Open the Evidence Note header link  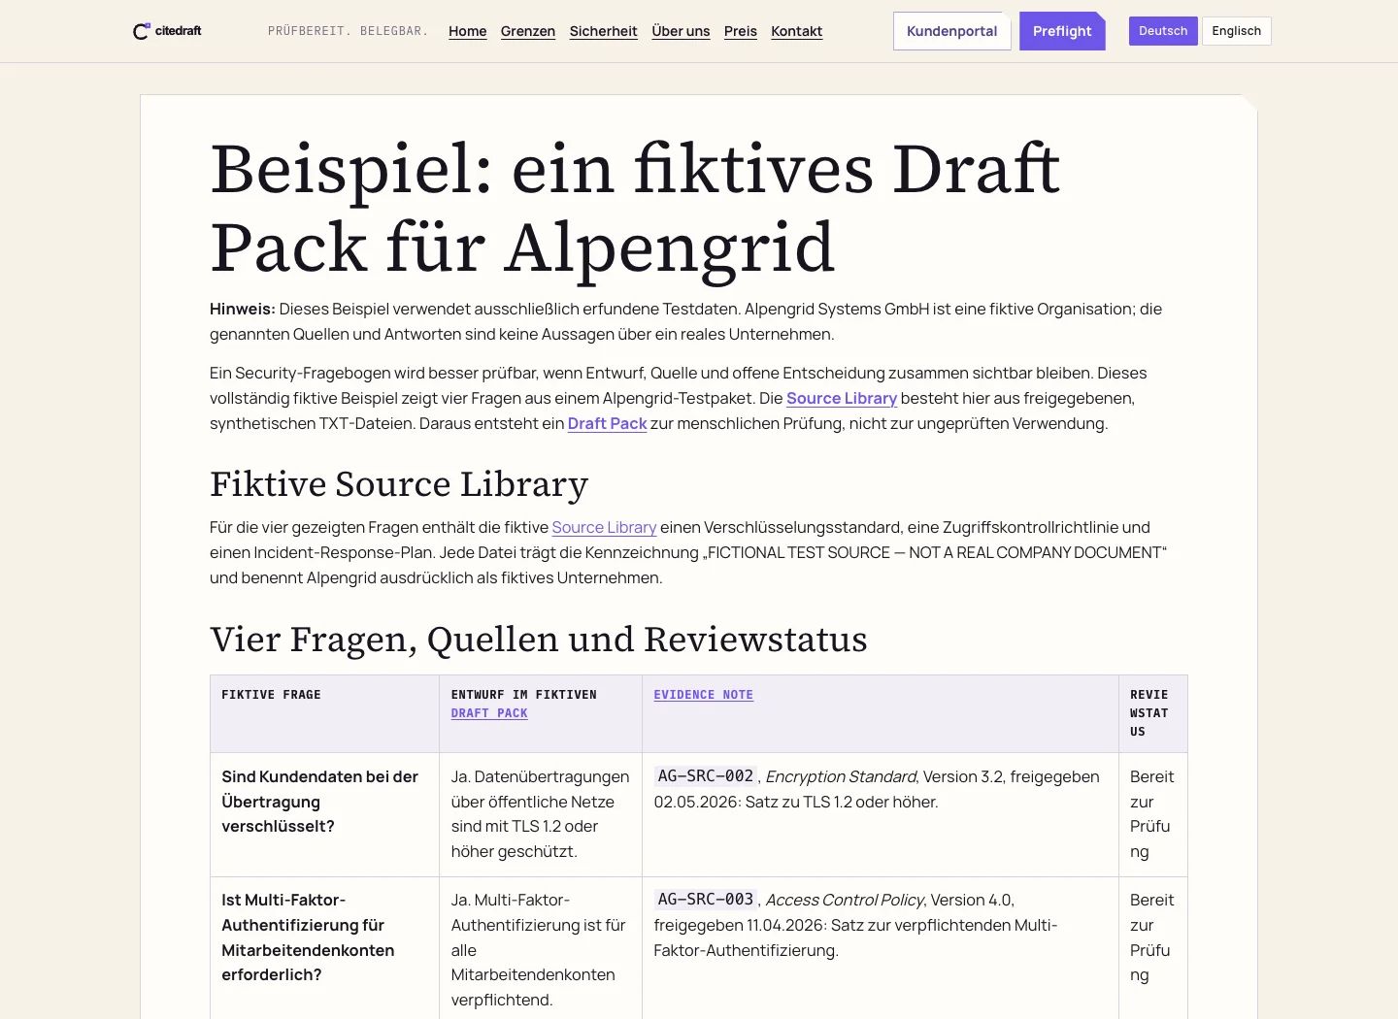point(704,695)
